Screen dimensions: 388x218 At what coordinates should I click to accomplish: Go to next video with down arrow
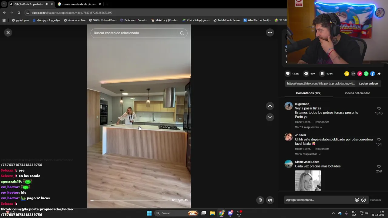pyautogui.click(x=270, y=117)
